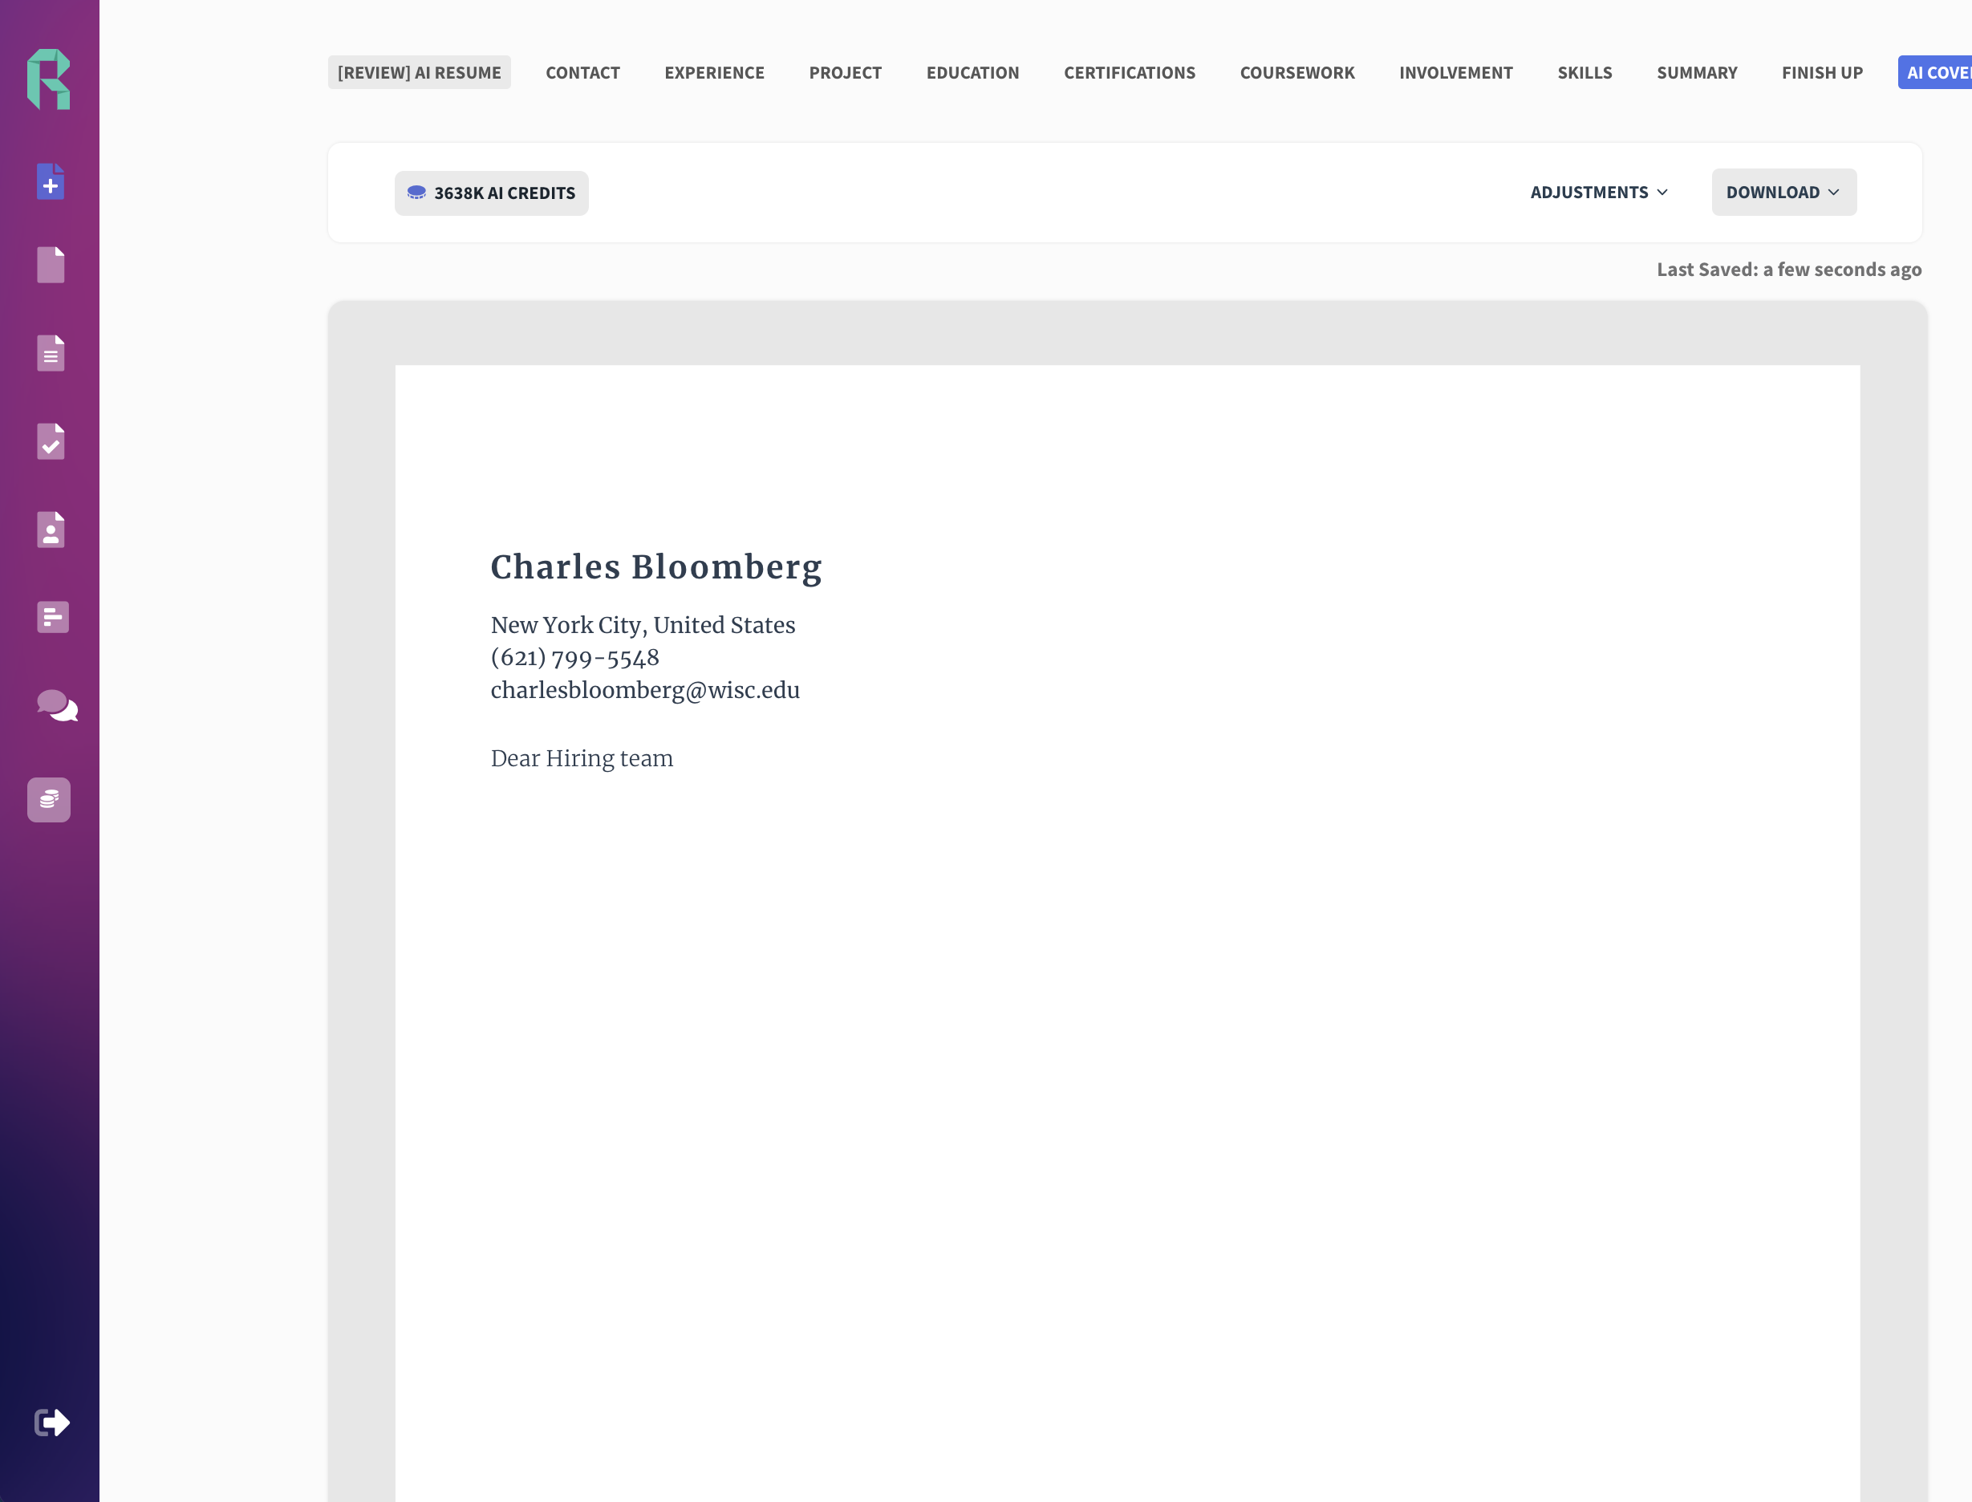Click inside the cover letter text area
Viewport: 1972px width, 1502px height.
coord(1128,947)
